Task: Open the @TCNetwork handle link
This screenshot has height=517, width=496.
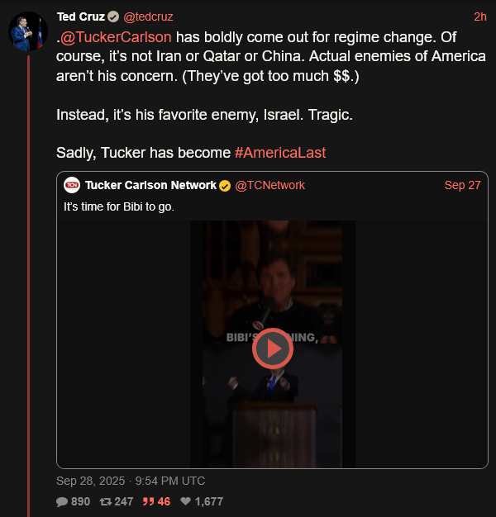Action: pyautogui.click(x=270, y=185)
